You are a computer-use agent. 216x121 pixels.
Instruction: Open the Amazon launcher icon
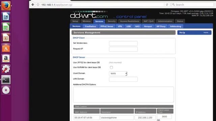click(6, 58)
